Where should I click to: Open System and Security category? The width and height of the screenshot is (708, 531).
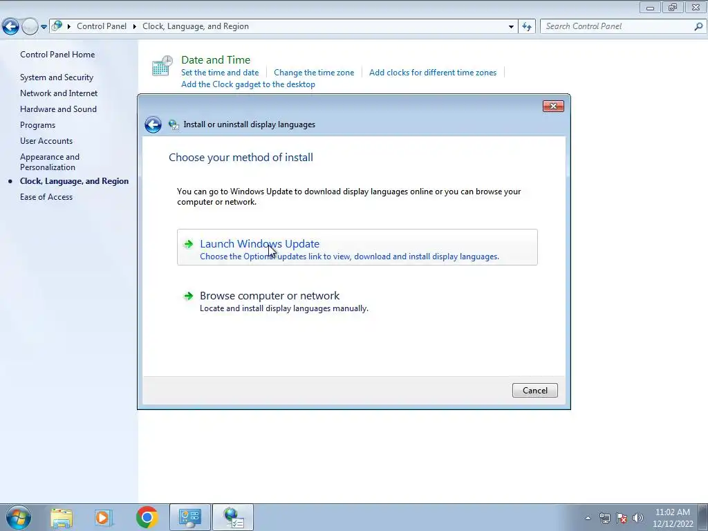(x=57, y=77)
